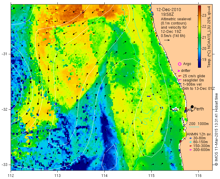Viewport: 220px width, 179px height.
Task: Click the cyan 80-150m ANMN legend arrow
Action: [x=191, y=142]
